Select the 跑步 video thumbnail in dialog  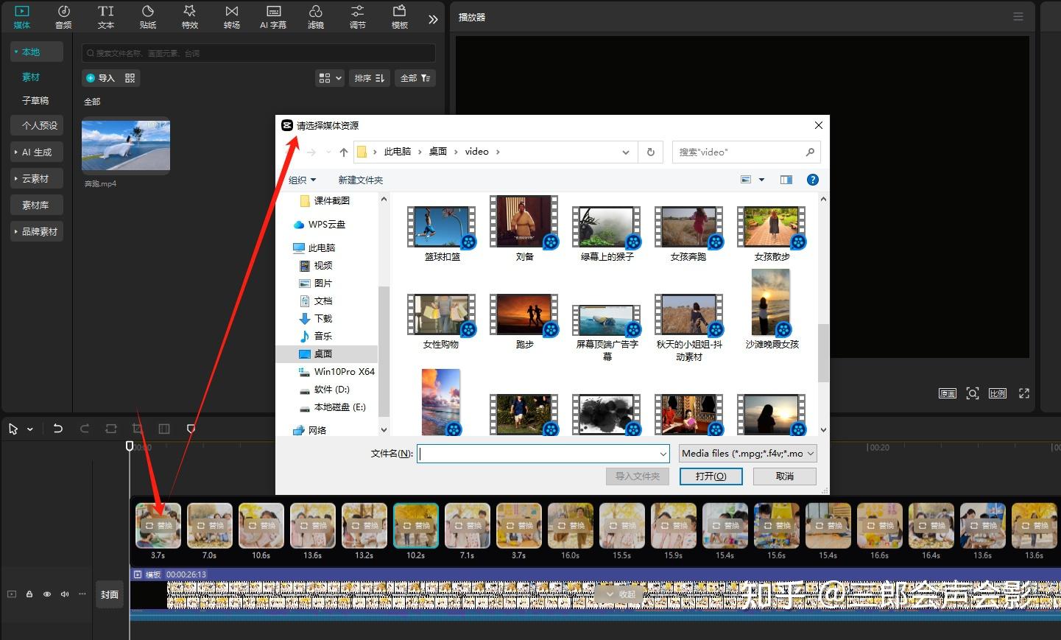[524, 314]
